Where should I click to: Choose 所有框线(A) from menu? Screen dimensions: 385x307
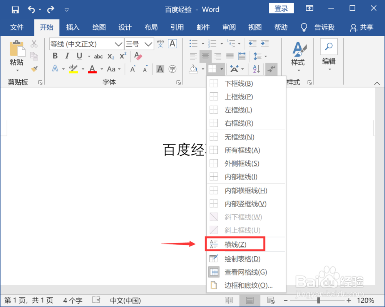coord(246,150)
